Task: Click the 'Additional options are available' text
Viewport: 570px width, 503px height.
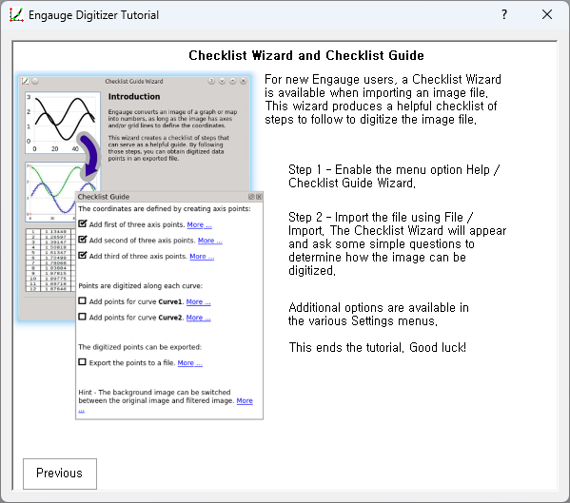Action: coord(379,314)
